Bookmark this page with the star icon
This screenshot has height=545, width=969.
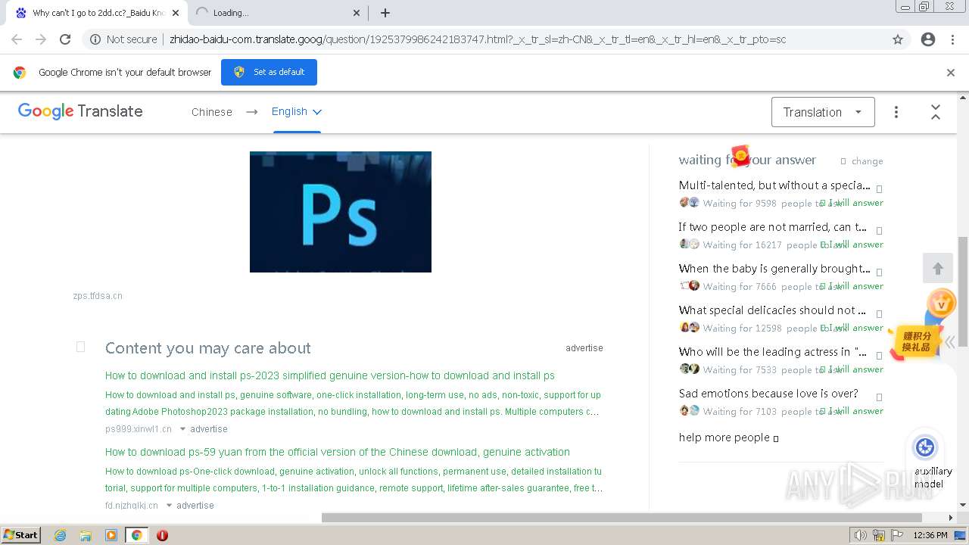pos(898,39)
